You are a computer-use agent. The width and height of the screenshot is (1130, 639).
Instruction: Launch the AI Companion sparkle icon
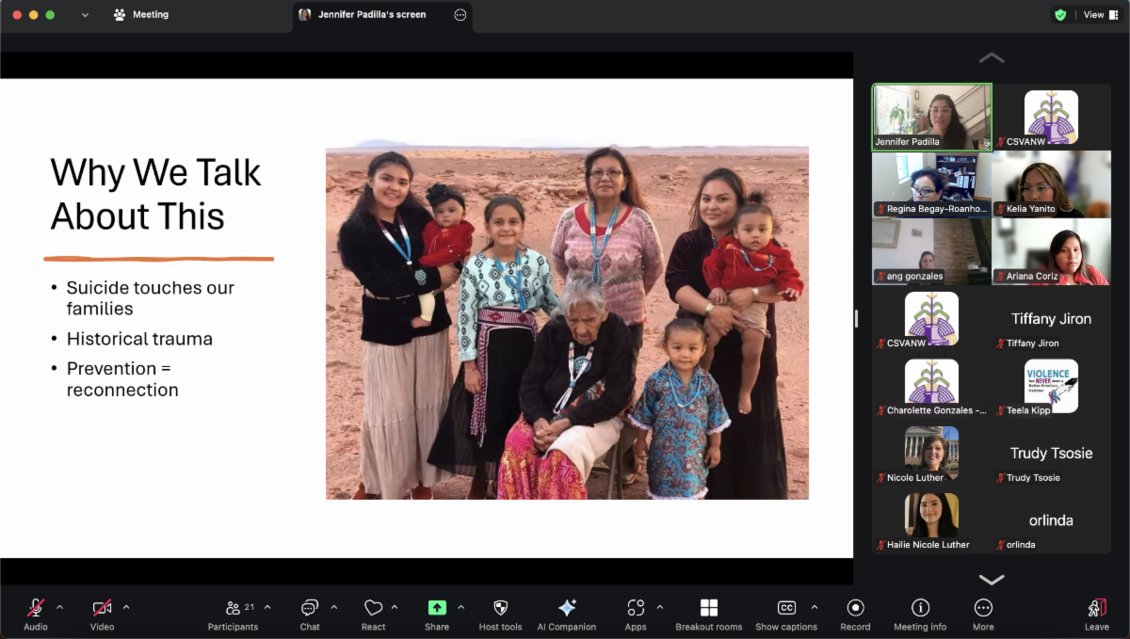(567, 608)
